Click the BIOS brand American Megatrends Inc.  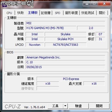pos(65,57)
